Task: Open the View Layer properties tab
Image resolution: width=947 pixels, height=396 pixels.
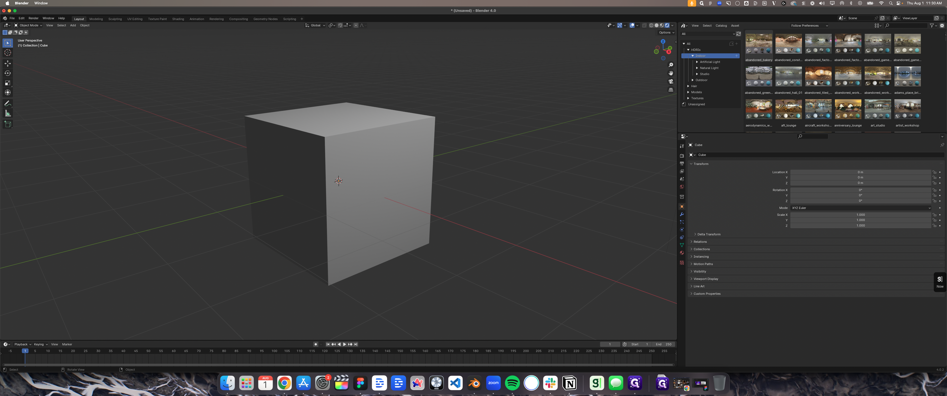Action: coord(682,171)
